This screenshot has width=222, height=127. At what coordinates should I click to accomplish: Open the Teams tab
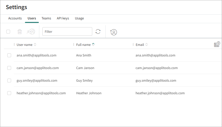46,18
